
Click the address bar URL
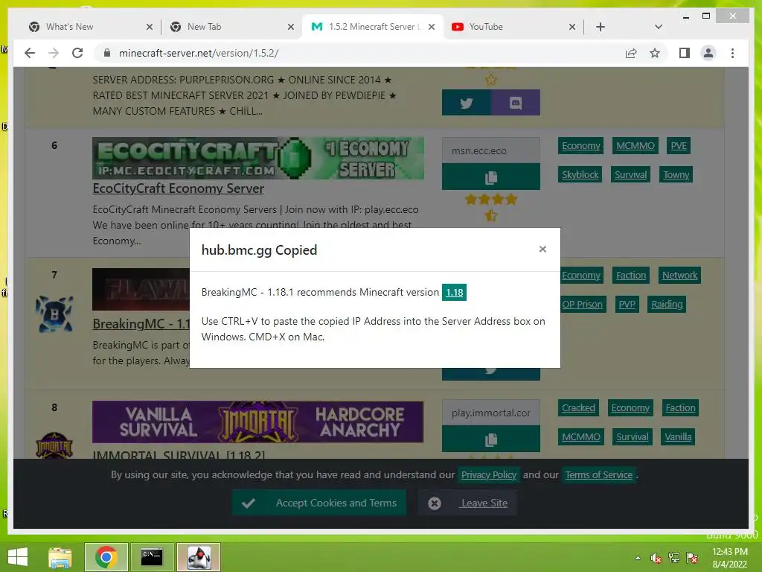point(198,53)
